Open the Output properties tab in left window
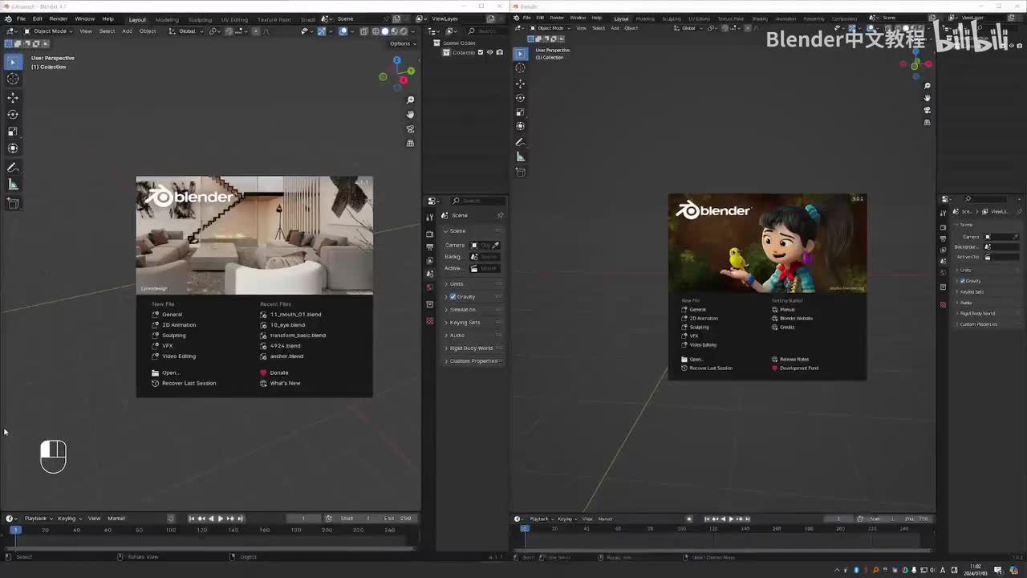 (430, 246)
